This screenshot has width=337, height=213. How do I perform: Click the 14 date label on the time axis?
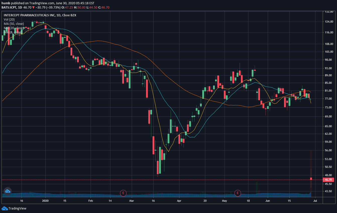click(x=110, y=201)
